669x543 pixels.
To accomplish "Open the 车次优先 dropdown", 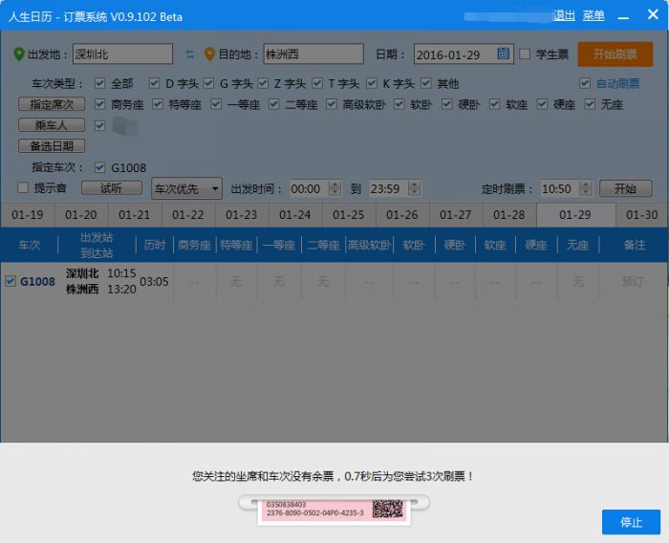I will tap(187, 188).
